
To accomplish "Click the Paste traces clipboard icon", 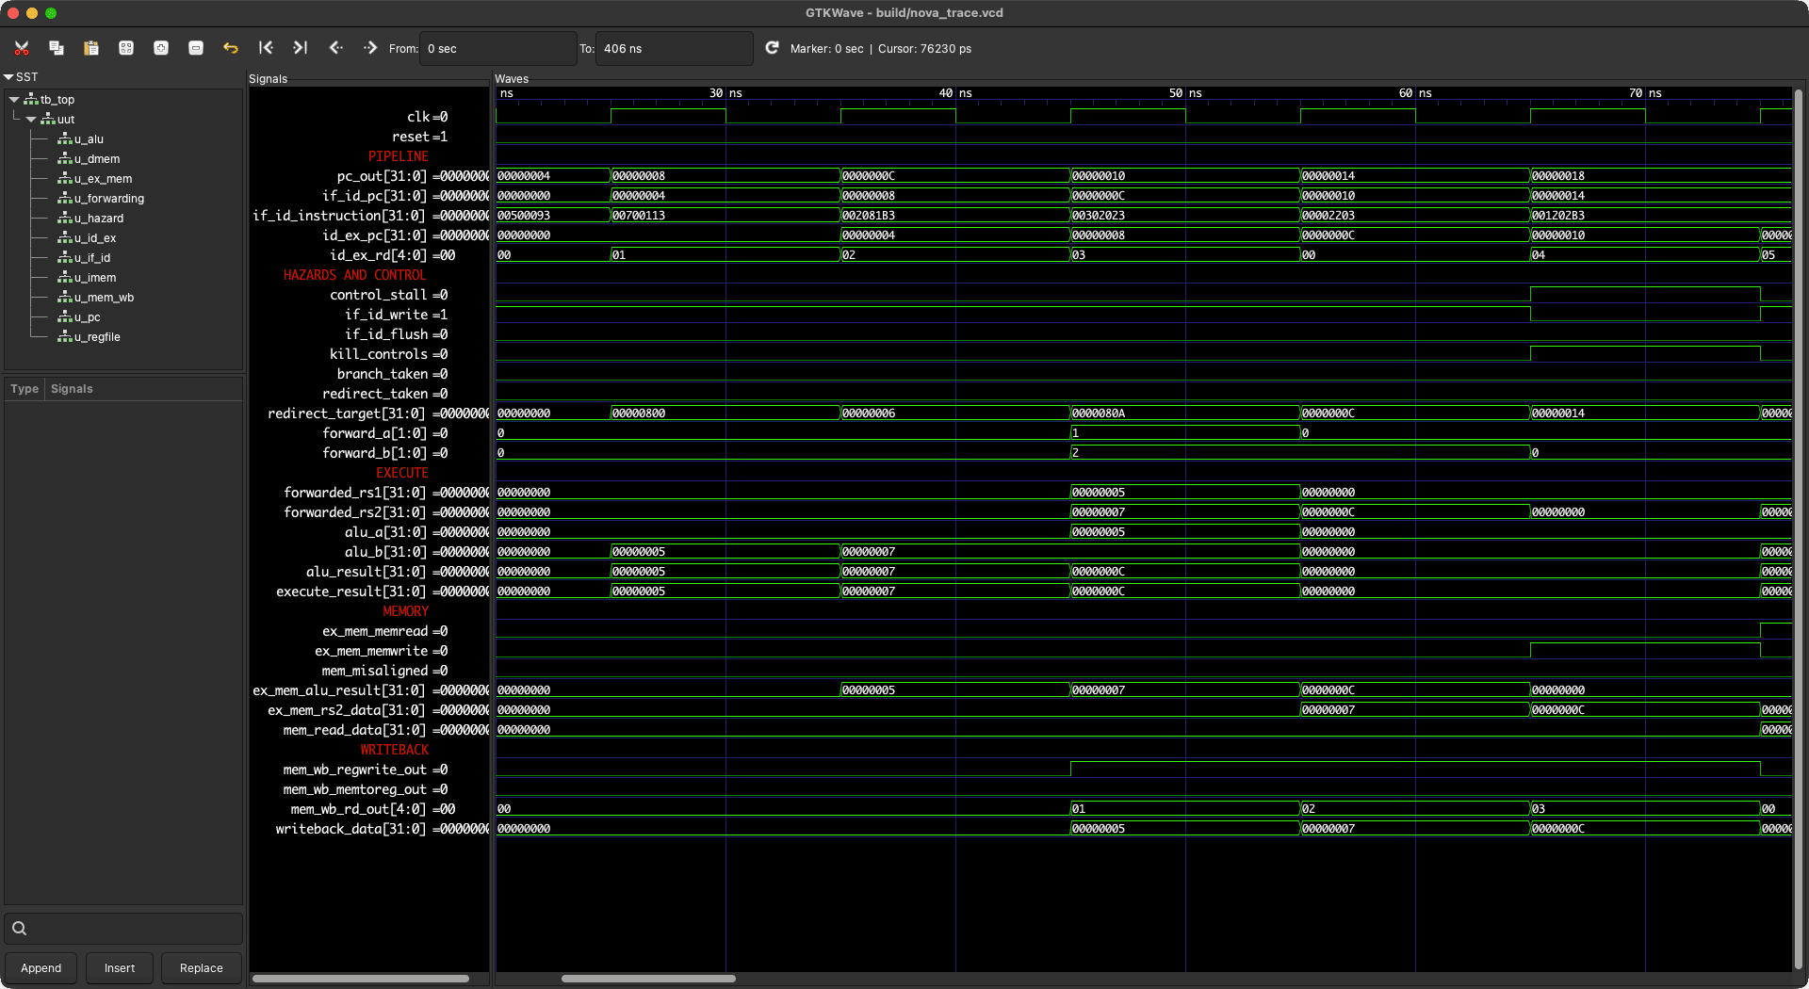I will 91,48.
